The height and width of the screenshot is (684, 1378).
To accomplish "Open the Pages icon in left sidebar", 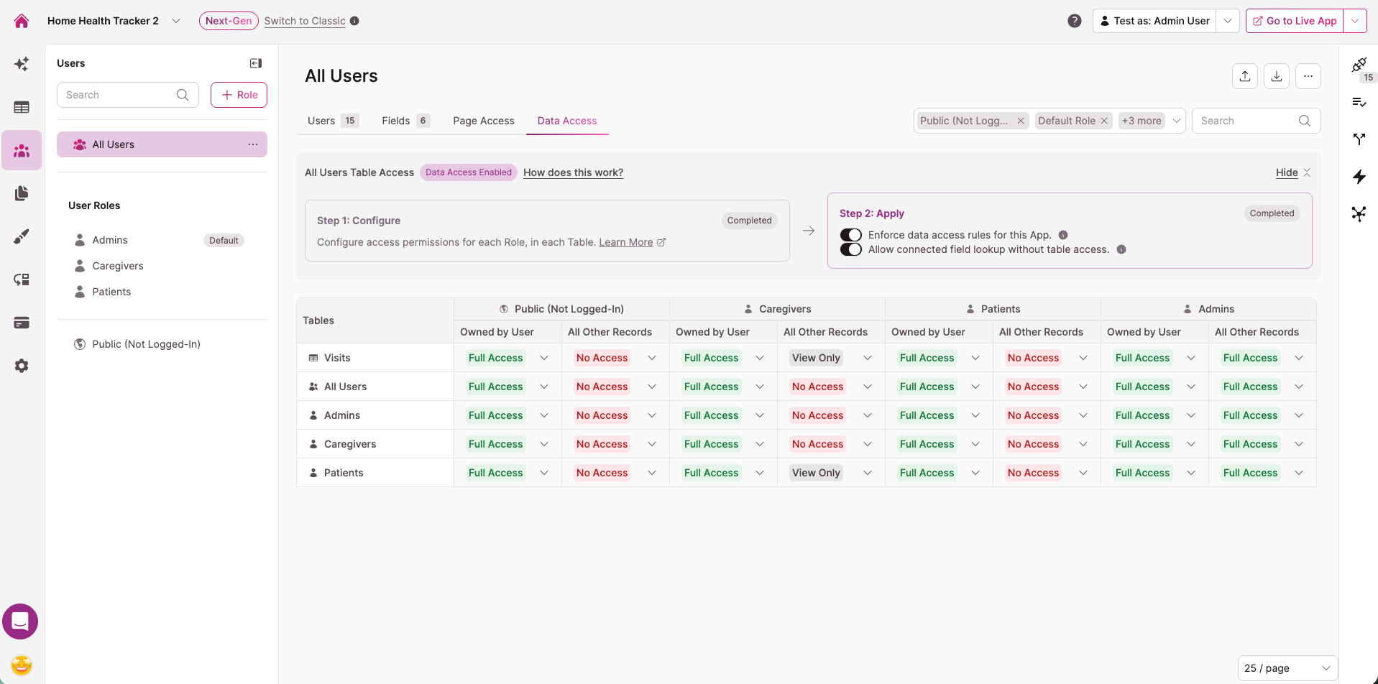I will click(22, 193).
